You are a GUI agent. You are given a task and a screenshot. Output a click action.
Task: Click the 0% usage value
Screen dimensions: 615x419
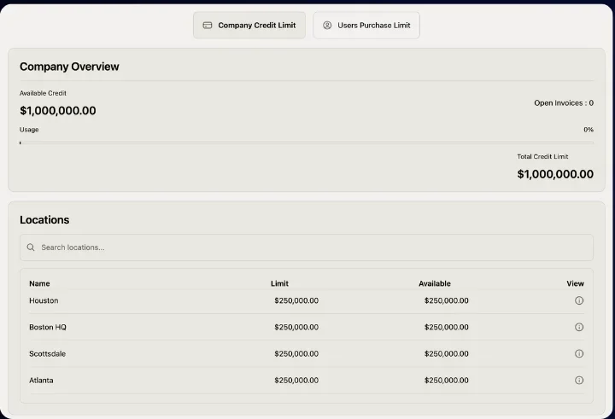click(x=589, y=130)
